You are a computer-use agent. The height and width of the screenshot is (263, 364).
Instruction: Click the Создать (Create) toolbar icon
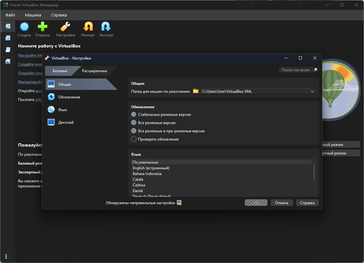tap(24, 27)
